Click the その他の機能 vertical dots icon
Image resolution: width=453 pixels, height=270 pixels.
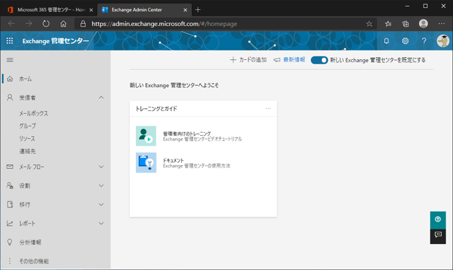10,261
